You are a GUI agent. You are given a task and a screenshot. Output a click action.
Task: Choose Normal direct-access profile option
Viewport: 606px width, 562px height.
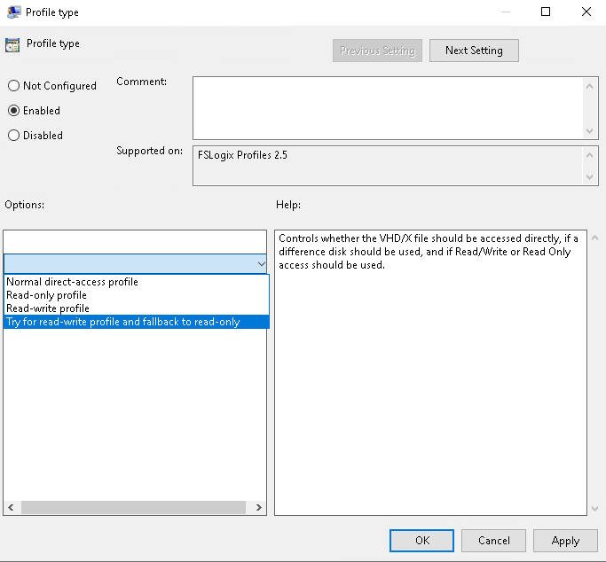click(x=136, y=282)
